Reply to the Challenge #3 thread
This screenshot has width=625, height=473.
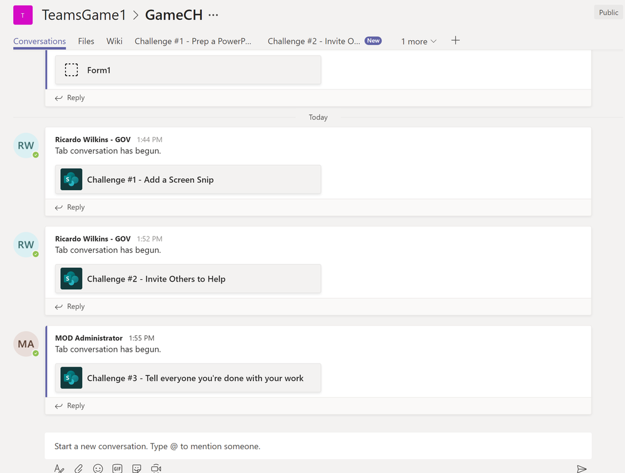(x=70, y=405)
